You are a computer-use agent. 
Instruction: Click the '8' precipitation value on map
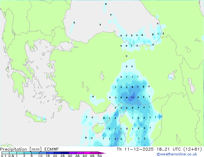click(132, 87)
